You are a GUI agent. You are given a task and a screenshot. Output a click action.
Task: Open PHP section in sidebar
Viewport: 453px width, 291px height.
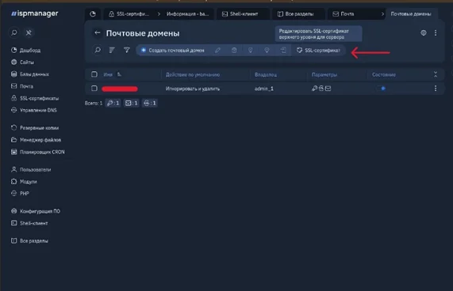(x=20, y=194)
